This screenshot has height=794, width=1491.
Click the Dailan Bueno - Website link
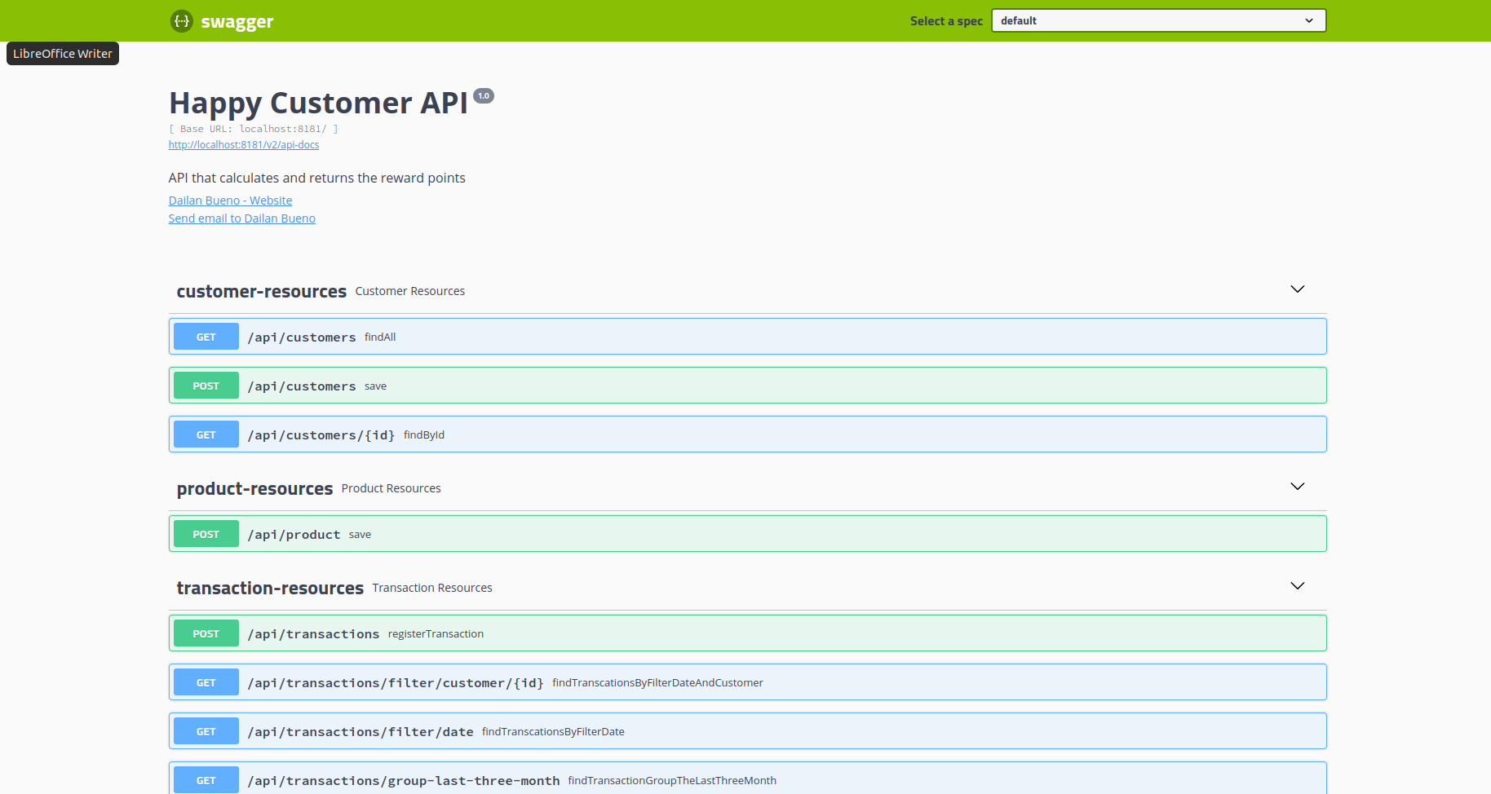click(230, 200)
